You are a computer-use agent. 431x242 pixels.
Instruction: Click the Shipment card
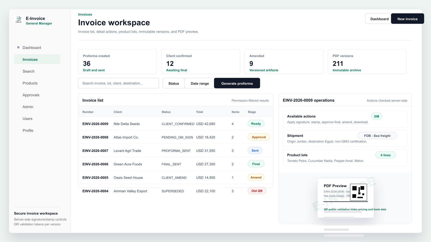point(345,138)
